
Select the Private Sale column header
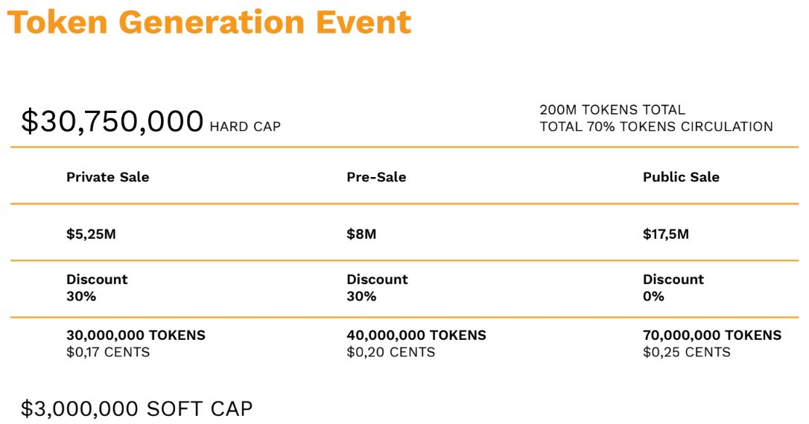108,177
